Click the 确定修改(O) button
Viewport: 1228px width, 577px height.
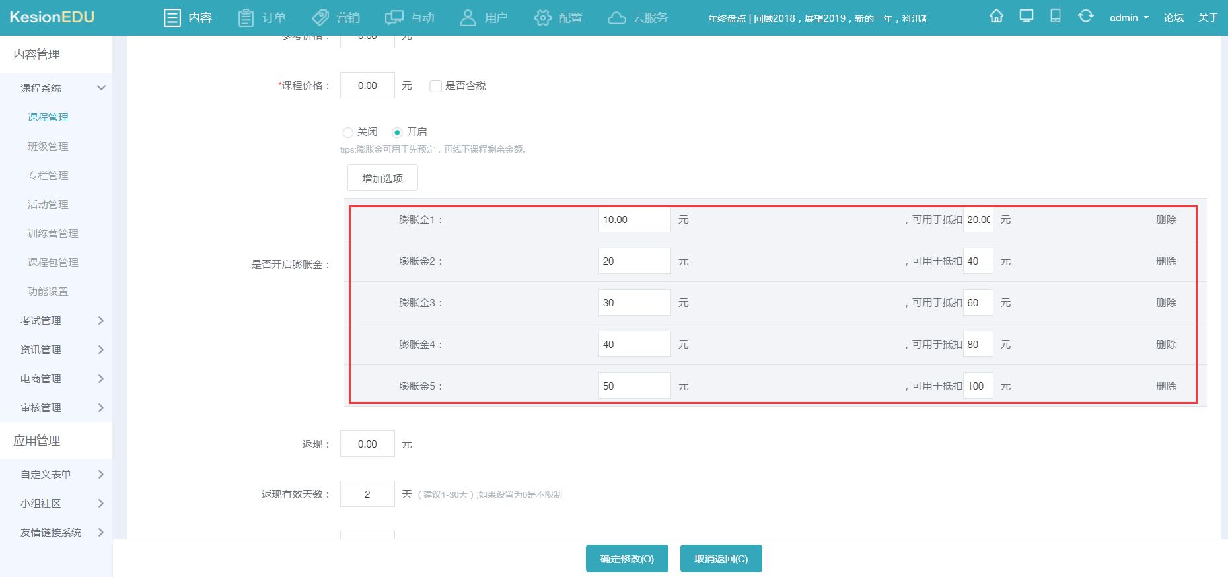(x=627, y=559)
